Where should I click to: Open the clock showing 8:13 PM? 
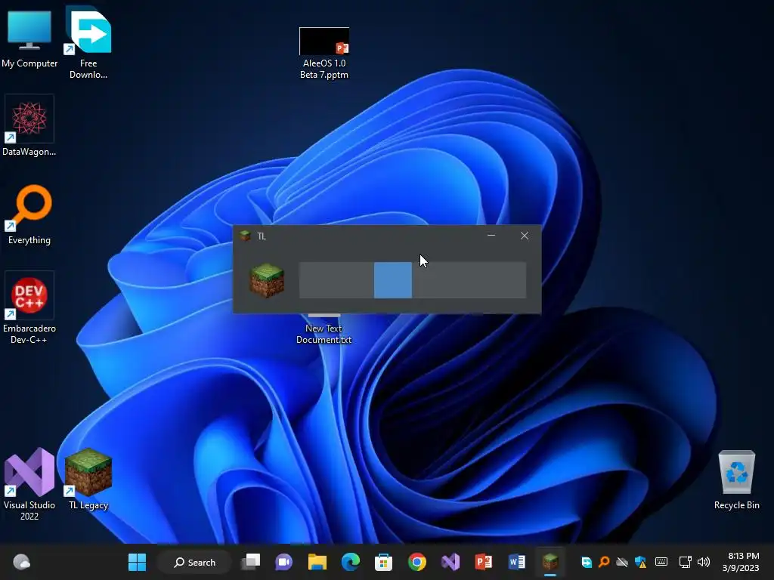[741, 562]
